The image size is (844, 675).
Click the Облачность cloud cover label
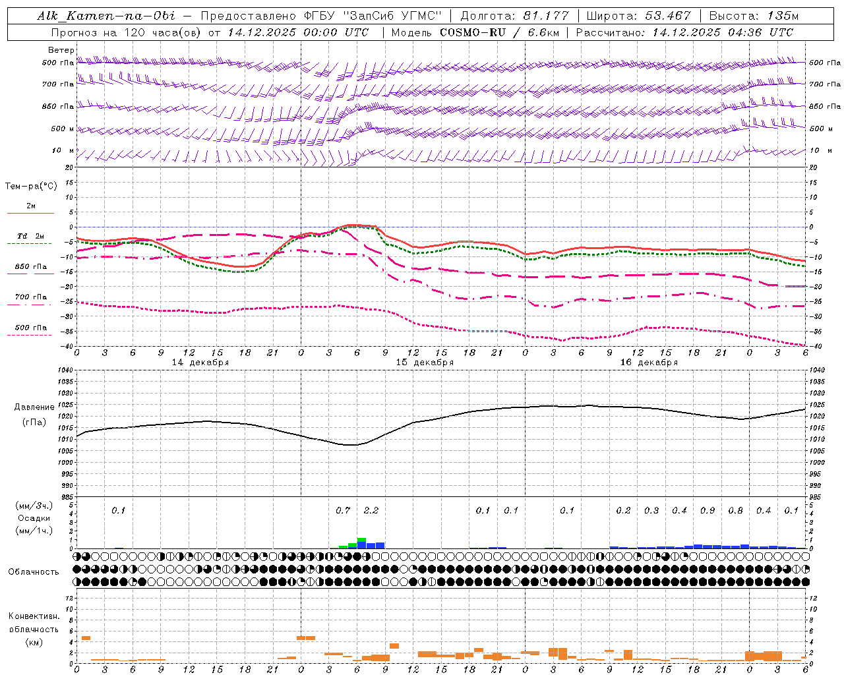[34, 572]
